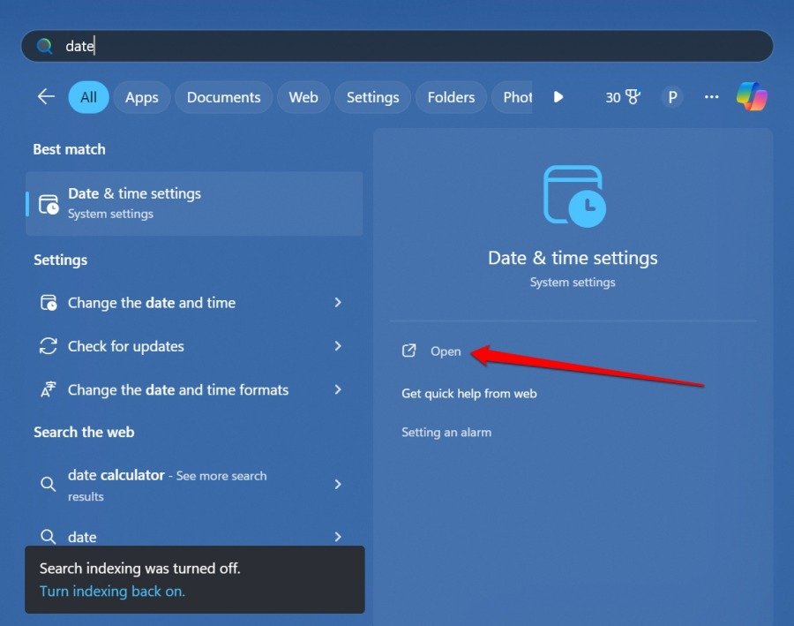The image size is (794, 626).
Task: Click the Open external link icon
Action: click(x=408, y=351)
